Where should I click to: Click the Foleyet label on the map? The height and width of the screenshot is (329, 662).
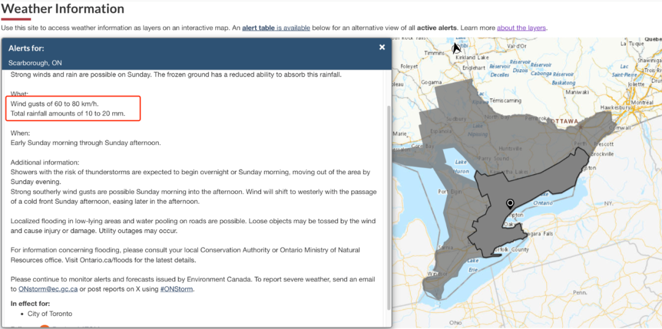408,65
